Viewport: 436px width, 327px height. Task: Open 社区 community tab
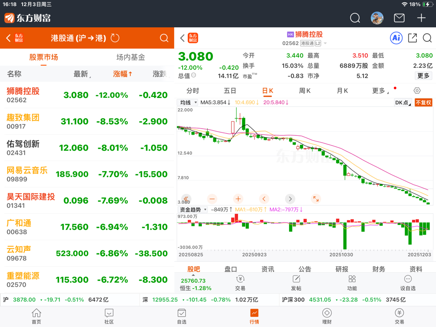[x=109, y=316]
